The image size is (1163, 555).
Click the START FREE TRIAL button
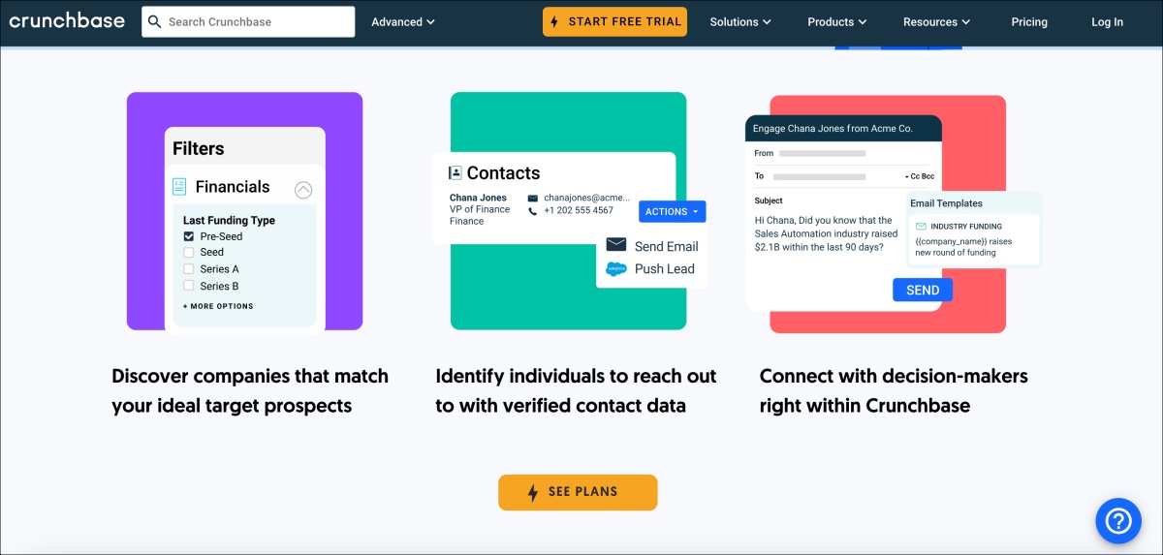click(614, 22)
